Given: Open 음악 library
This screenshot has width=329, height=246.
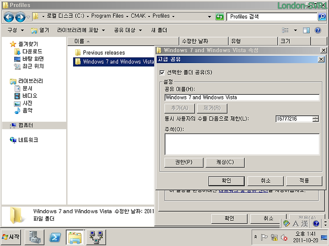Looking at the screenshot, I should [x=23, y=110].
